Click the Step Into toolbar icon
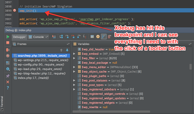This screenshot has width=194, height=114. coord(67,37)
